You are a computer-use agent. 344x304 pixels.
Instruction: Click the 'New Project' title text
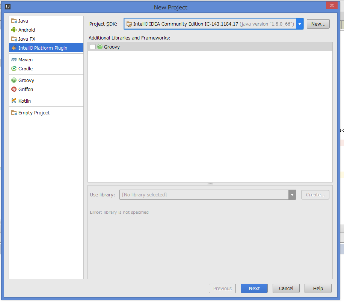(170, 8)
